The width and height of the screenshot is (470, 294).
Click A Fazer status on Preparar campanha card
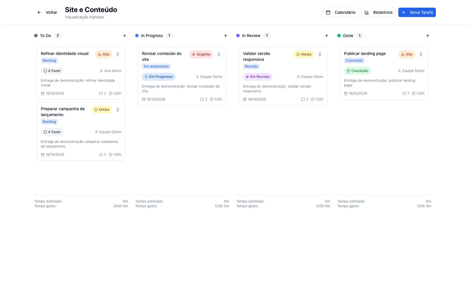pyautogui.click(x=52, y=132)
